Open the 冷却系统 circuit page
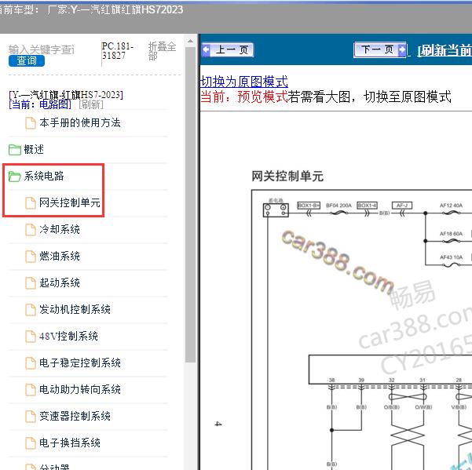The height and width of the screenshot is (470, 472). coord(60,229)
